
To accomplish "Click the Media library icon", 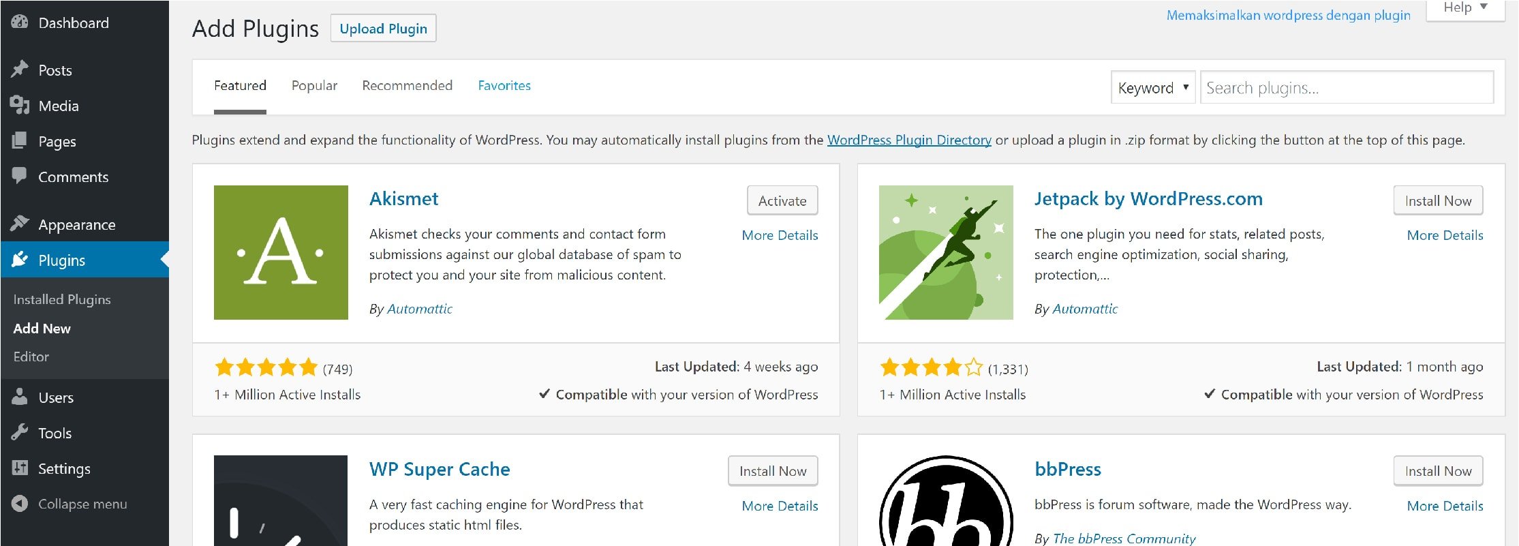I will point(20,105).
